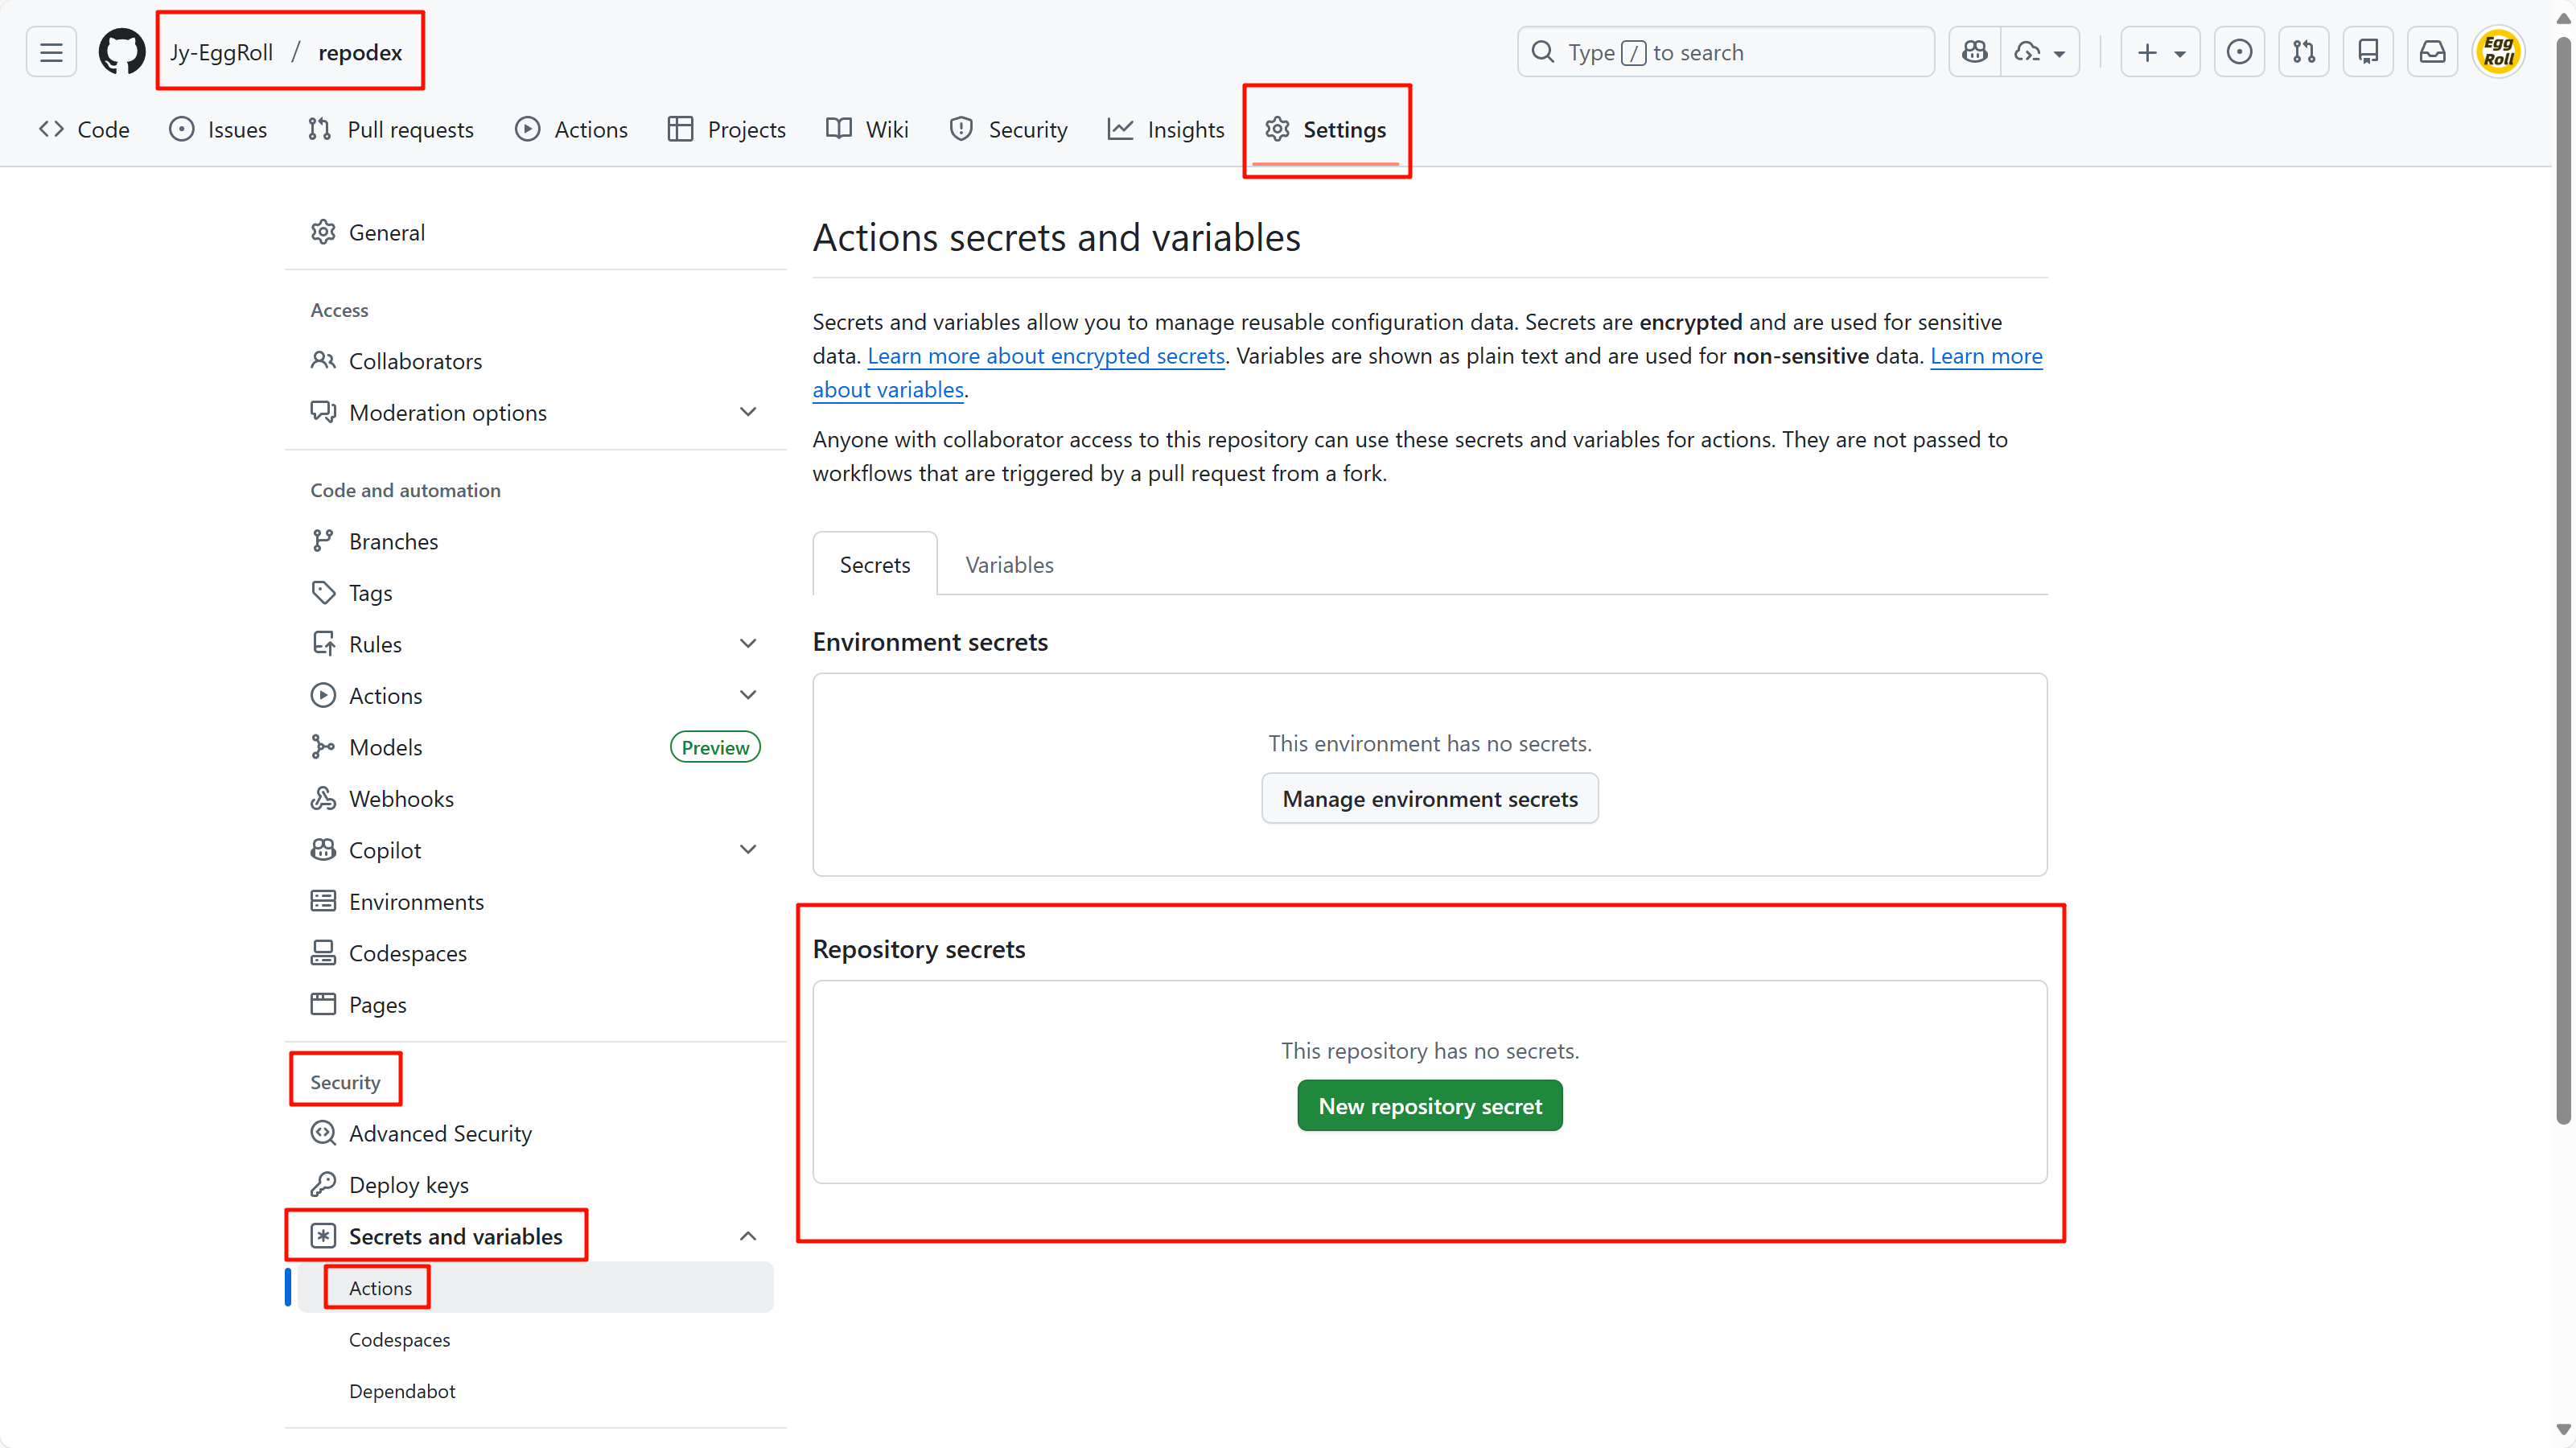Click New repository secret button

click(x=1429, y=1106)
